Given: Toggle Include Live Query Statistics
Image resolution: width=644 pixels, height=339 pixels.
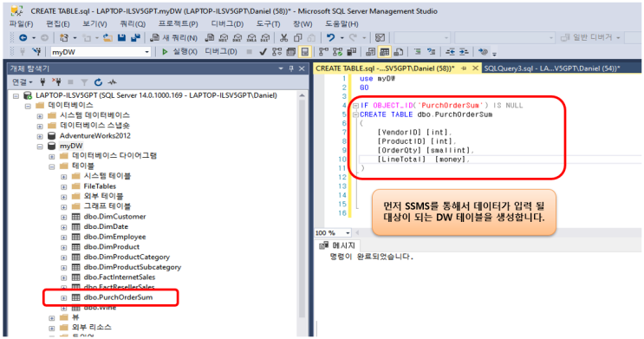Looking at the screenshot, I should pos(338,52).
